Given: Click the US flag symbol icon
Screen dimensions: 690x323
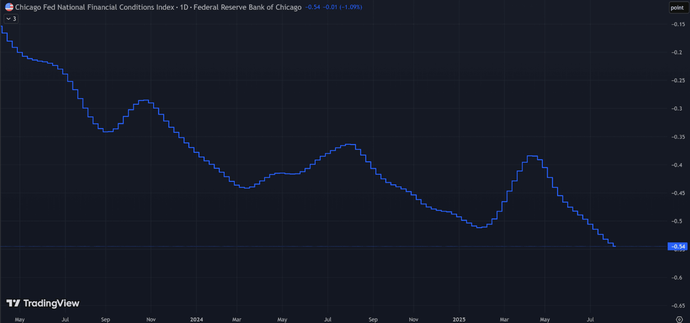Looking at the screenshot, I should click(9, 7).
